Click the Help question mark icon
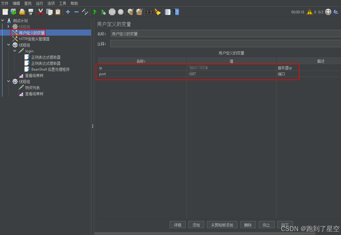 176,12
